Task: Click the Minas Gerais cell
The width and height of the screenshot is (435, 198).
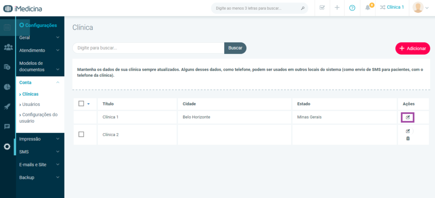Action: tap(309, 117)
